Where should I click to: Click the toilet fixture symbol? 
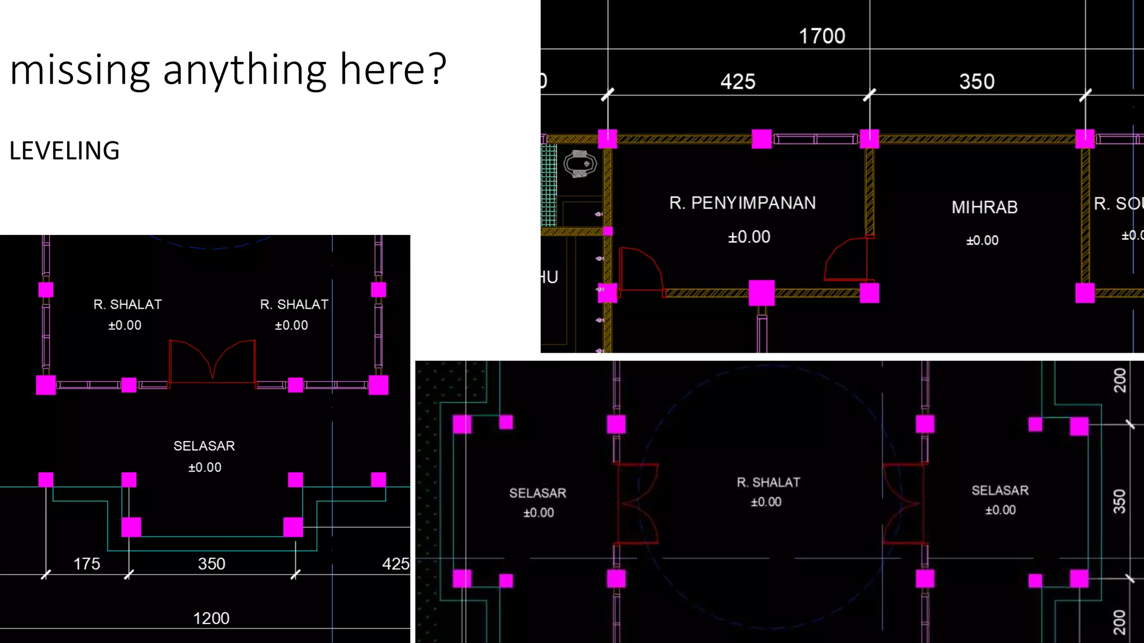click(x=580, y=164)
